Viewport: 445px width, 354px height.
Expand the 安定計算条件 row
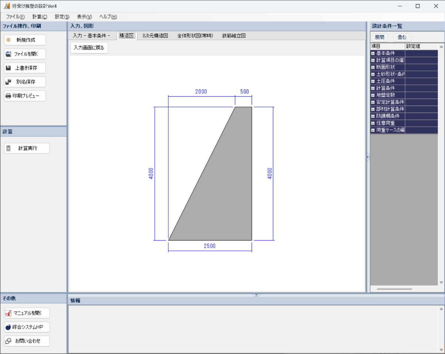point(373,102)
